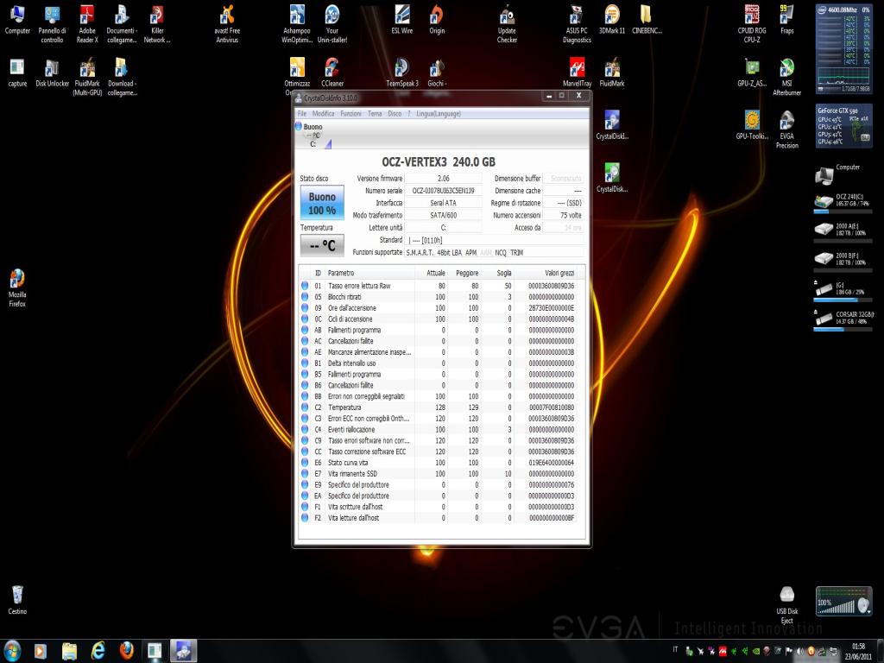Image resolution: width=884 pixels, height=663 pixels.
Task: Select the Killer Network desktop shortcut
Action: coord(157,23)
